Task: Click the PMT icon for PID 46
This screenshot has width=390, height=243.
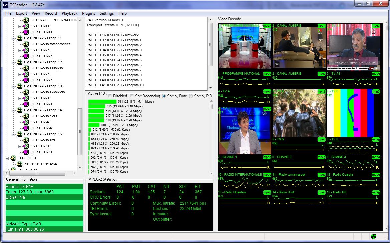Action: tap(19, 134)
